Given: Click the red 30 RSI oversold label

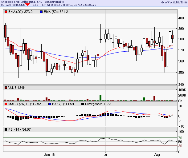Looking at the screenshot, I should tap(180, 146).
